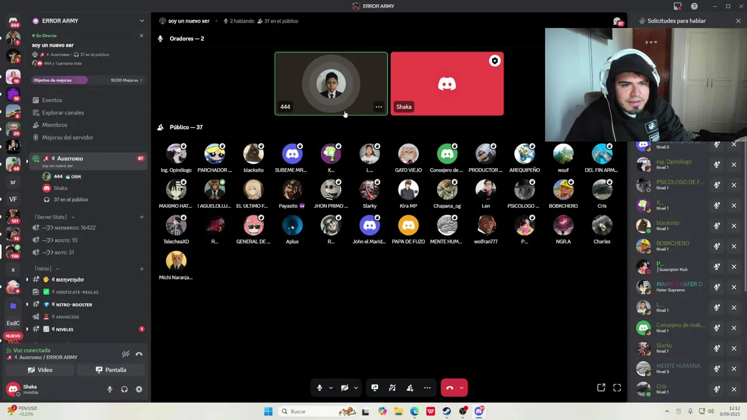This screenshot has height=420, width=747.
Task: Open the three-dot menu on 444's tile
Action: (379, 107)
